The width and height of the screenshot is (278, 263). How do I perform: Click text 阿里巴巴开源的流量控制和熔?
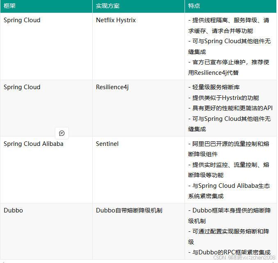(x=231, y=144)
